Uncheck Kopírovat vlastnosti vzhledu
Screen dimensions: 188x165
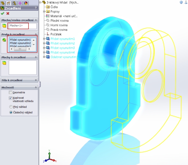[11, 98]
